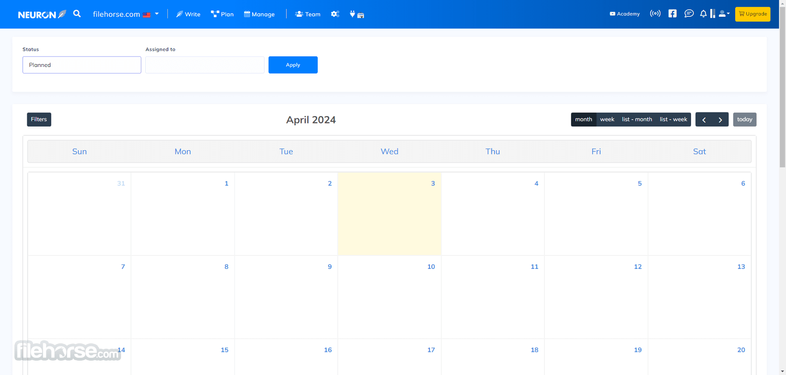Select day number 15

coord(224,350)
